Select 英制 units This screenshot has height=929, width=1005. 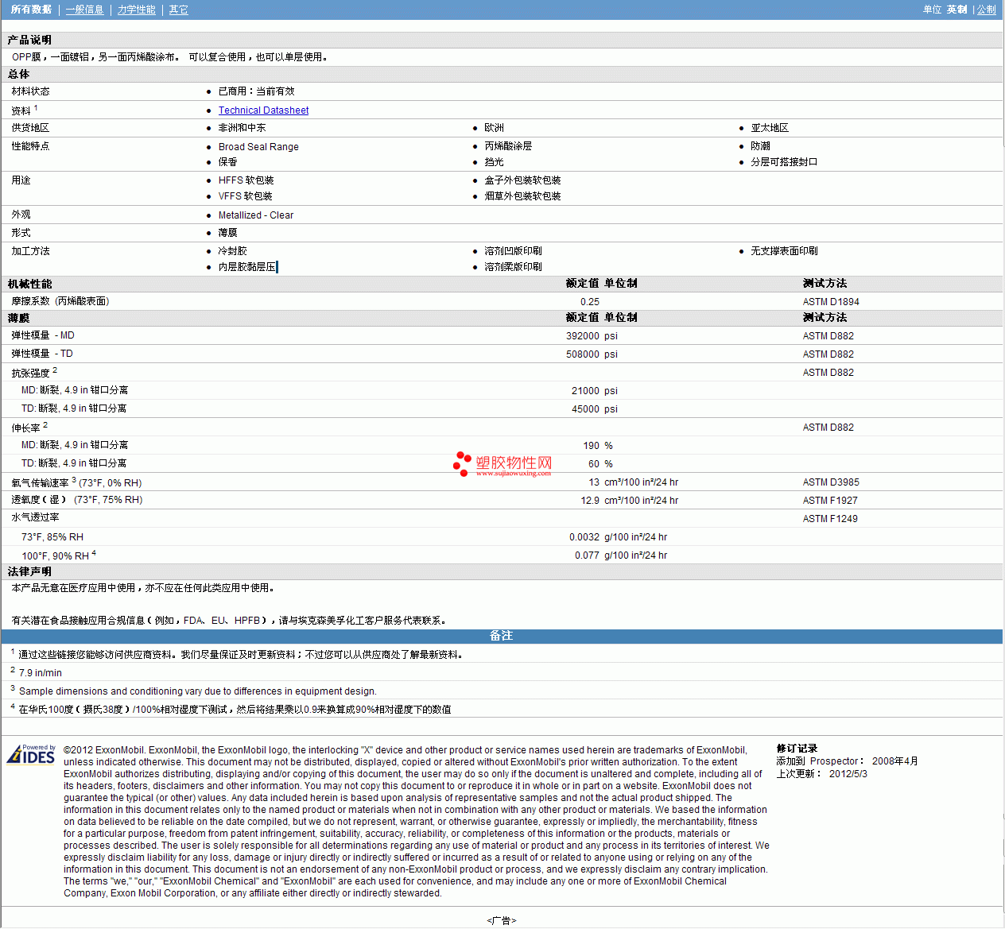click(956, 10)
